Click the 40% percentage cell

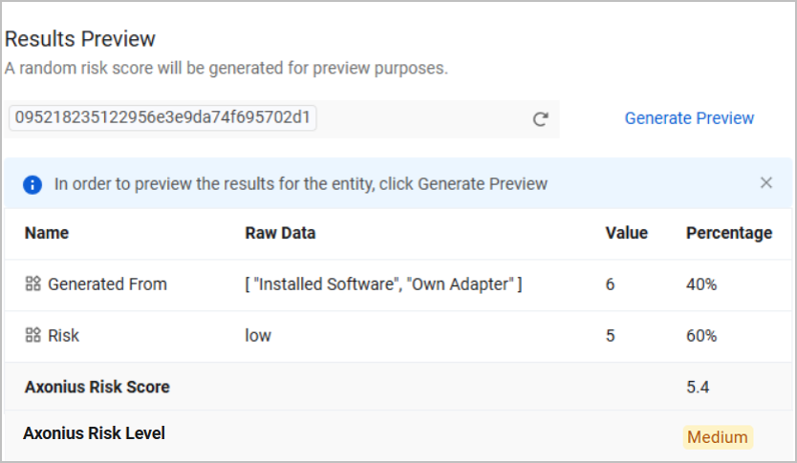(701, 284)
